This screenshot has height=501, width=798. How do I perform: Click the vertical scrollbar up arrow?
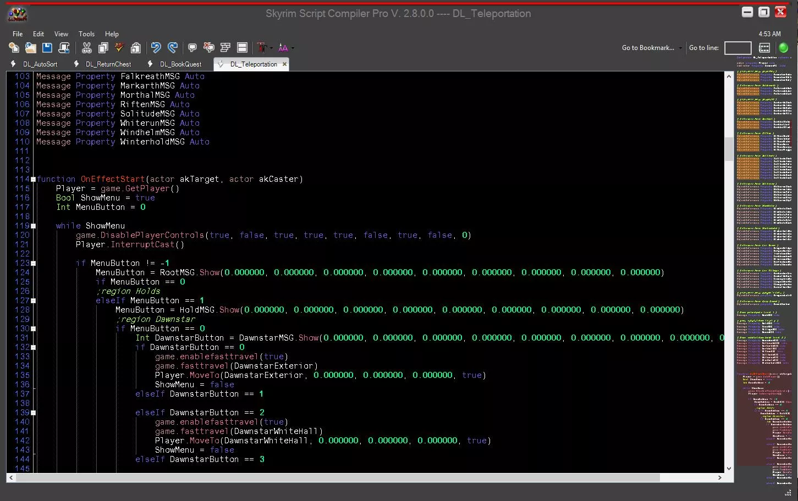pyautogui.click(x=729, y=76)
